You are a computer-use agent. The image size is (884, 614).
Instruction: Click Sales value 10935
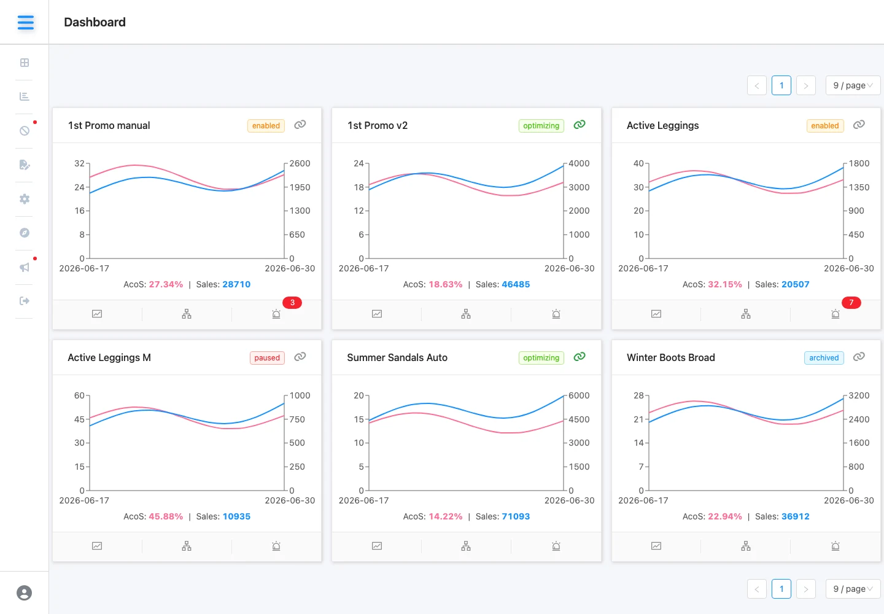click(x=236, y=516)
